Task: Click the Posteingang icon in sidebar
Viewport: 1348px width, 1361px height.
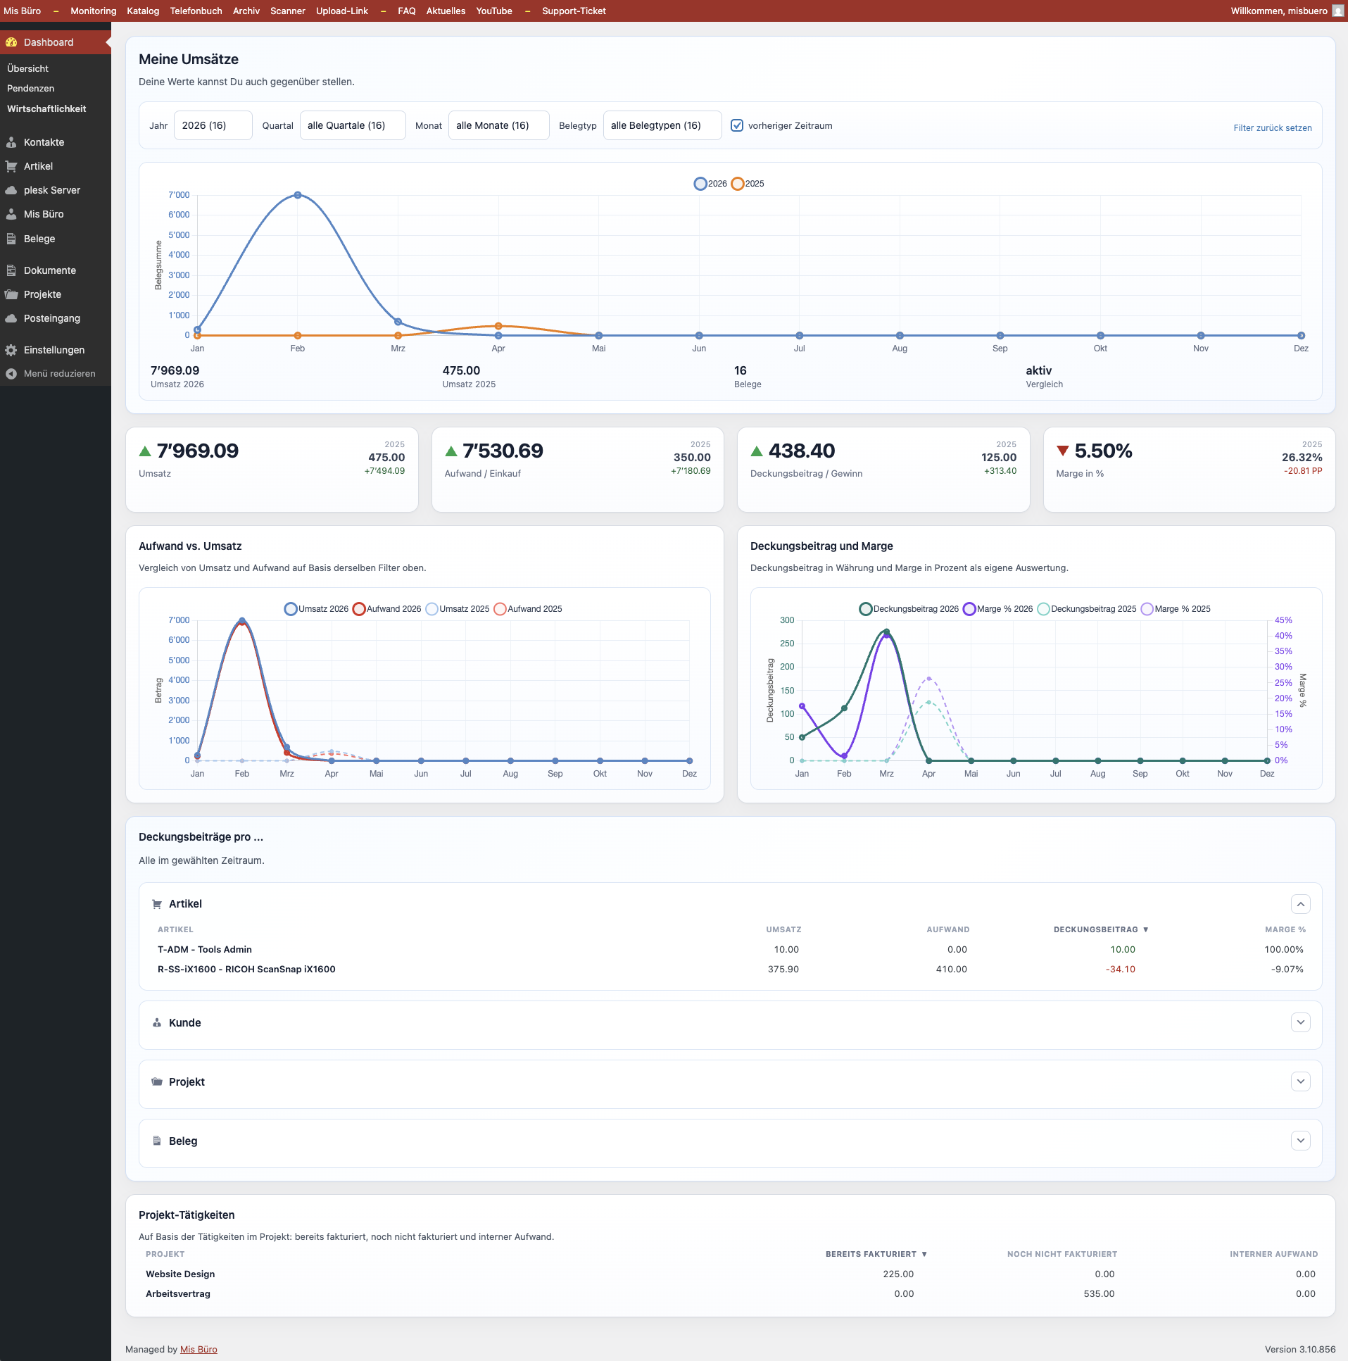Action: click(11, 318)
